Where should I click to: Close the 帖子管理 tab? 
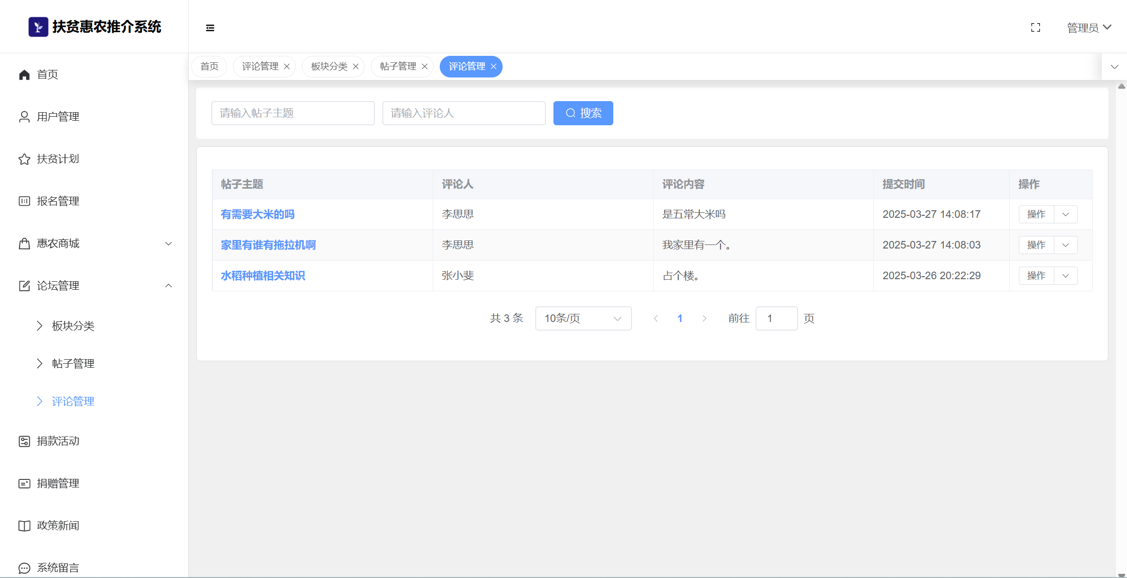tap(425, 66)
